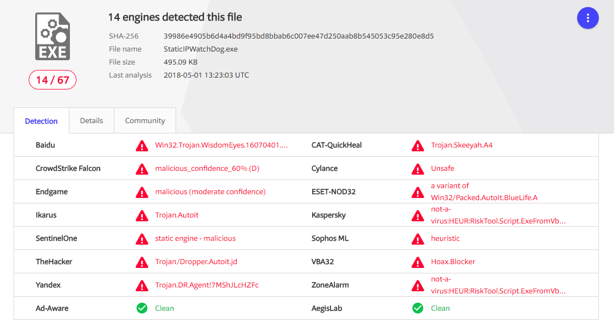
Task: Click the engine name Endgame
Action: click(x=51, y=191)
